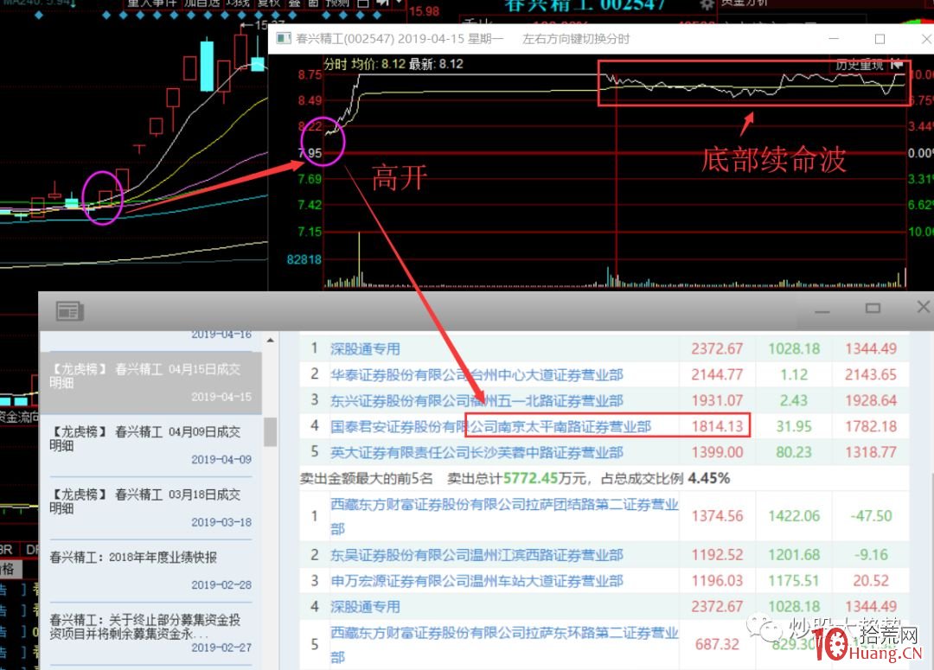
Task: Open the 华泰证券 台州中心大道 branch link
Action: click(477, 374)
